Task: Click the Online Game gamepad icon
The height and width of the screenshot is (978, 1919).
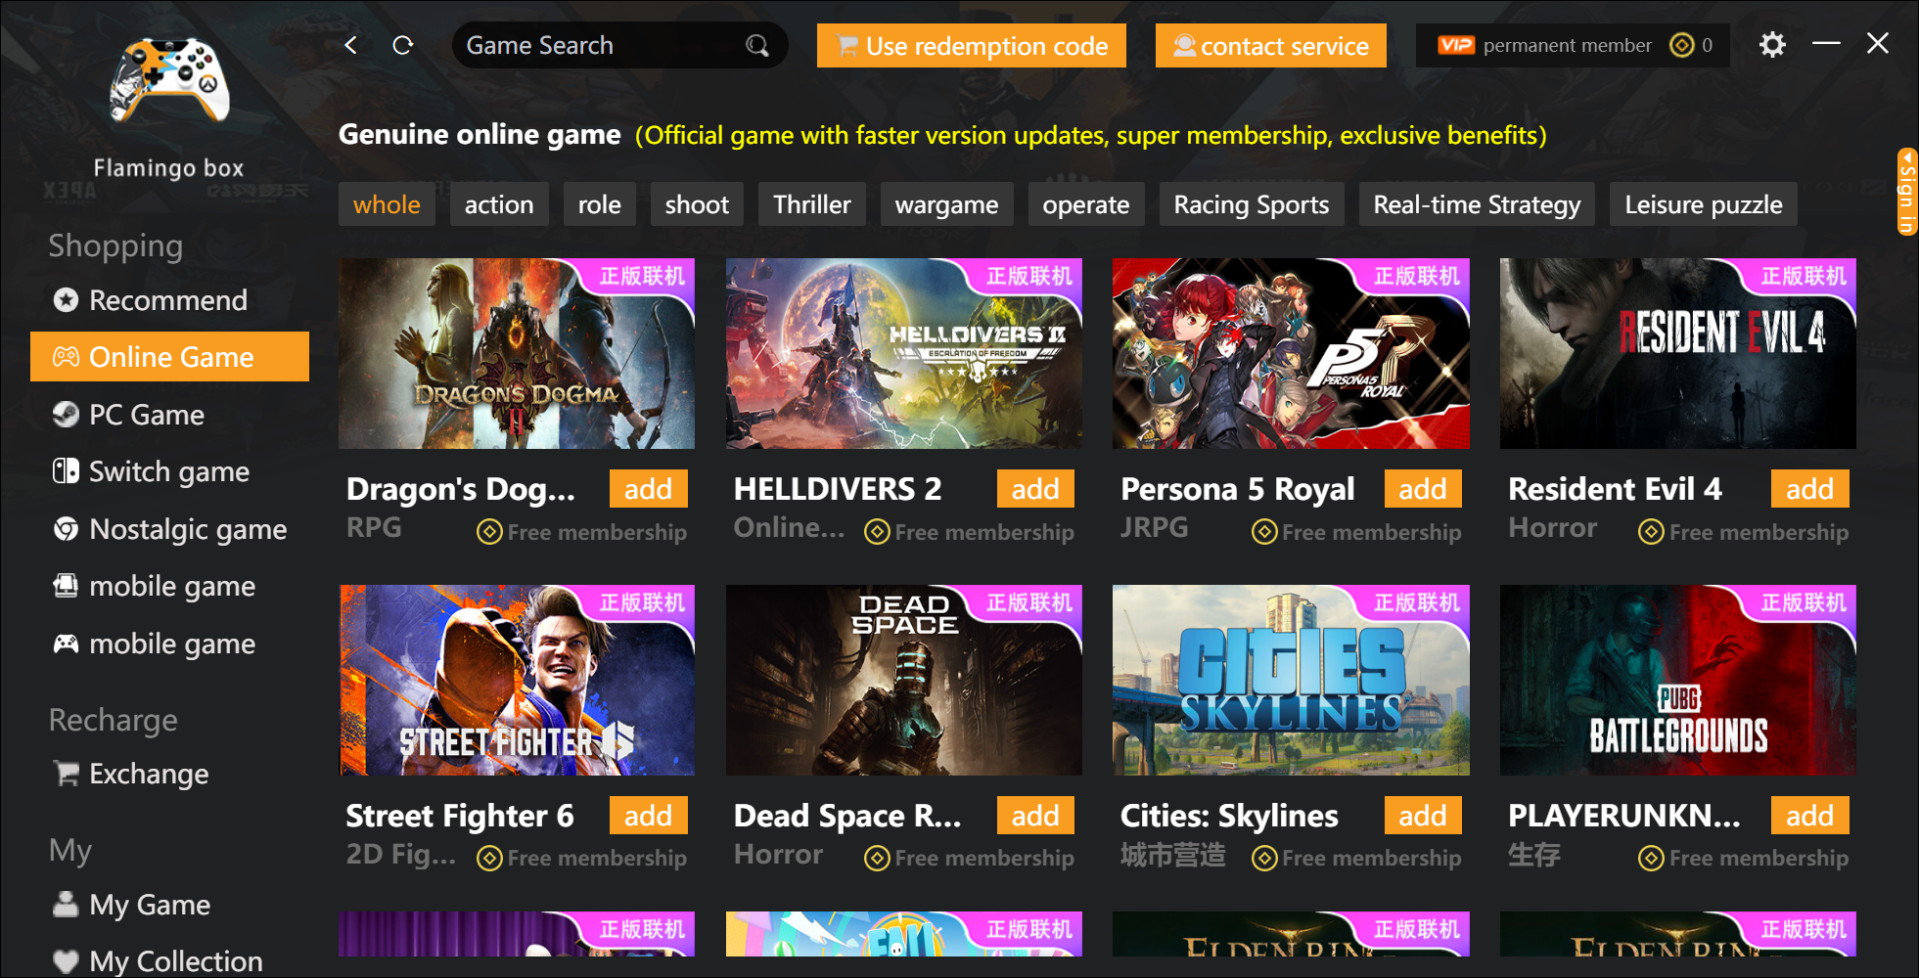Action: pos(66,357)
